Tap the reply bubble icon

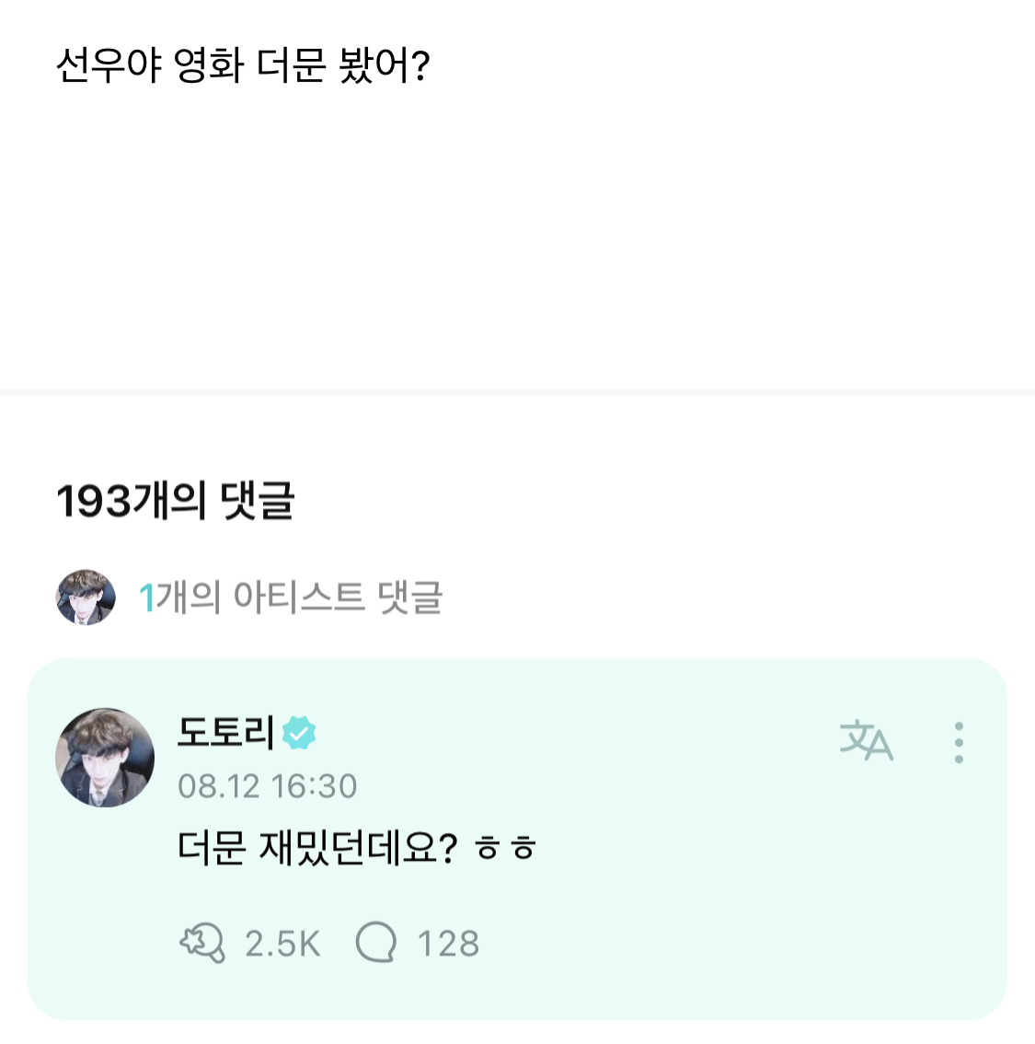[x=375, y=944]
